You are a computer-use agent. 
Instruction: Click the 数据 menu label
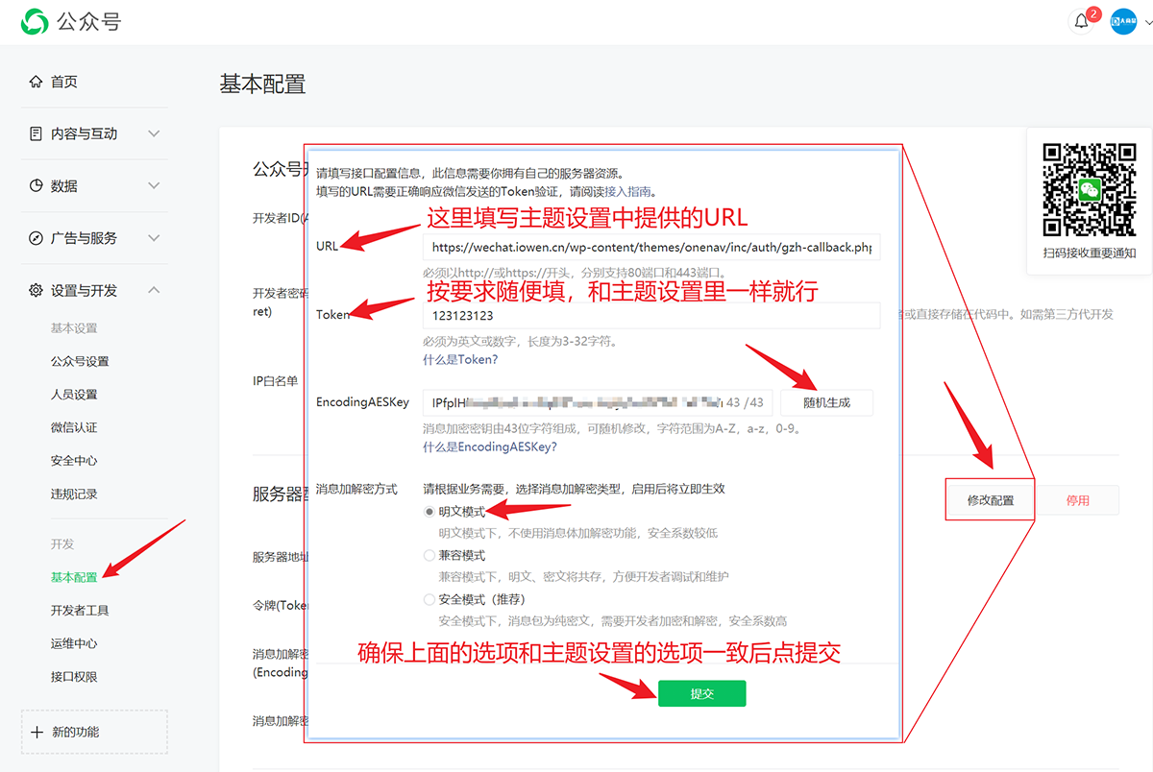point(64,185)
